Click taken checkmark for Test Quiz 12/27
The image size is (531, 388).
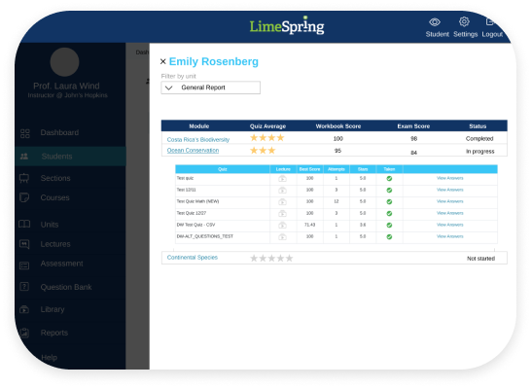pos(389,214)
